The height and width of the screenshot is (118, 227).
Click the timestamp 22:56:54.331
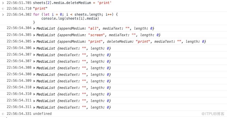(19, 114)
